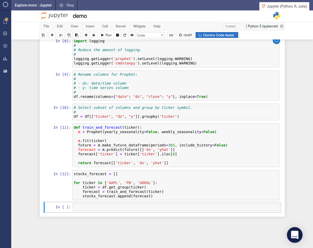The width and height of the screenshot is (313, 248).
Task: Restart kernel and run all icon
Action: [x=132, y=35]
